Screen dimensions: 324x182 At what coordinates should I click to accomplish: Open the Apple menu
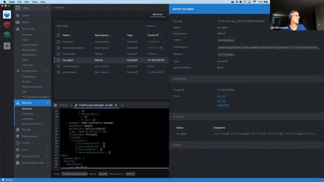point(5,2)
